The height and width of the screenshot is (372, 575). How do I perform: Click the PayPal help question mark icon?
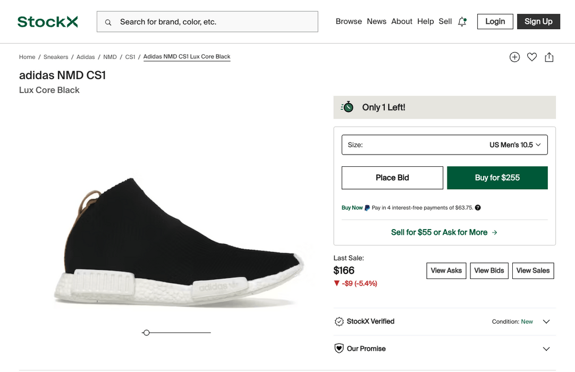click(x=478, y=208)
